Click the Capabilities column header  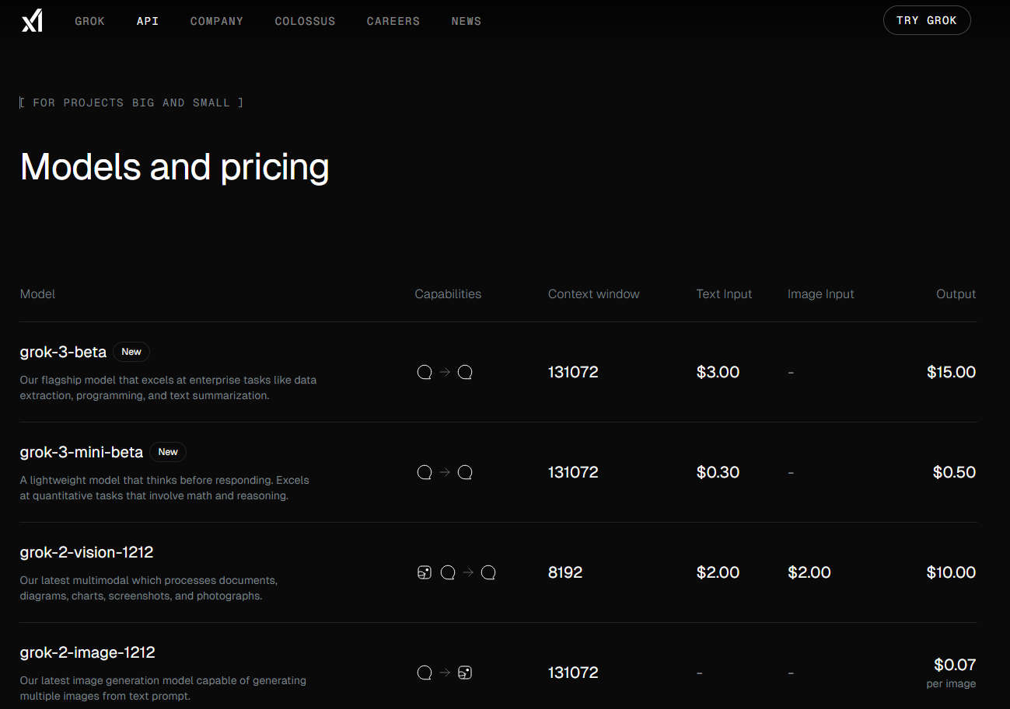(448, 294)
